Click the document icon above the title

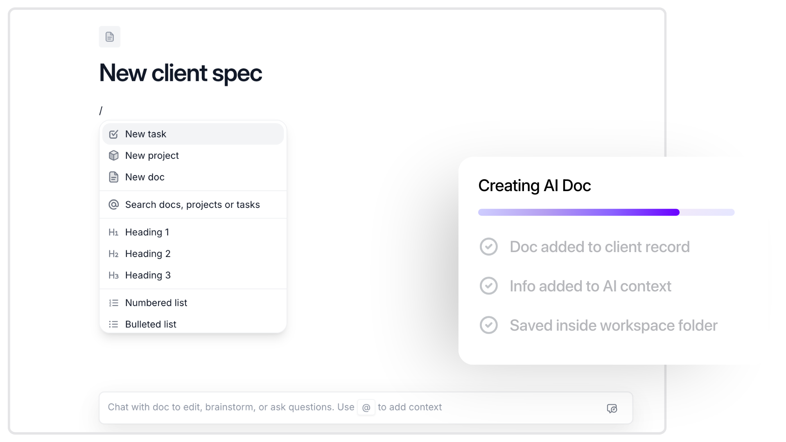pyautogui.click(x=109, y=37)
